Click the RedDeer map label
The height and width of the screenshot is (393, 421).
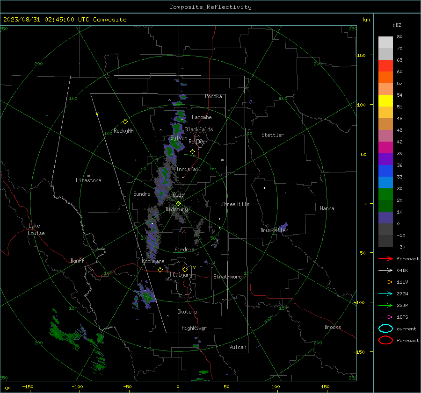point(198,142)
